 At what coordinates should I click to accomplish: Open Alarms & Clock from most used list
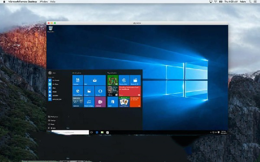point(55,99)
